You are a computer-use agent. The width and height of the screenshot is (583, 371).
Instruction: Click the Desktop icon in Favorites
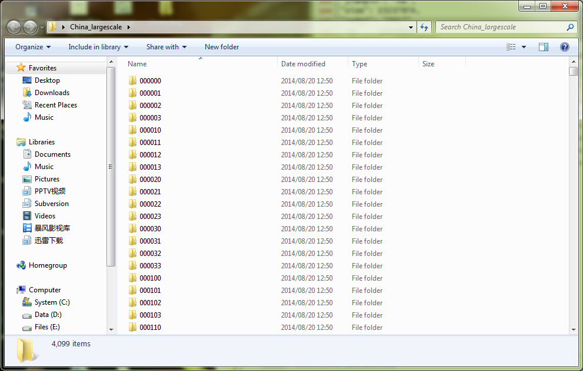click(27, 80)
